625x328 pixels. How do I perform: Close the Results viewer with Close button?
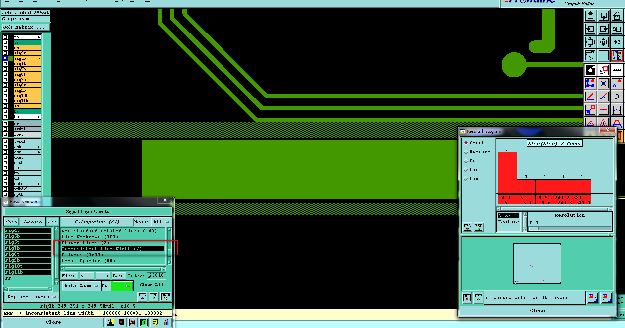53,322
